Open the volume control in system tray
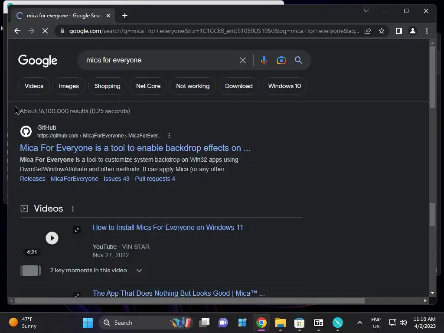The width and height of the screenshot is (444, 333). tap(403, 323)
